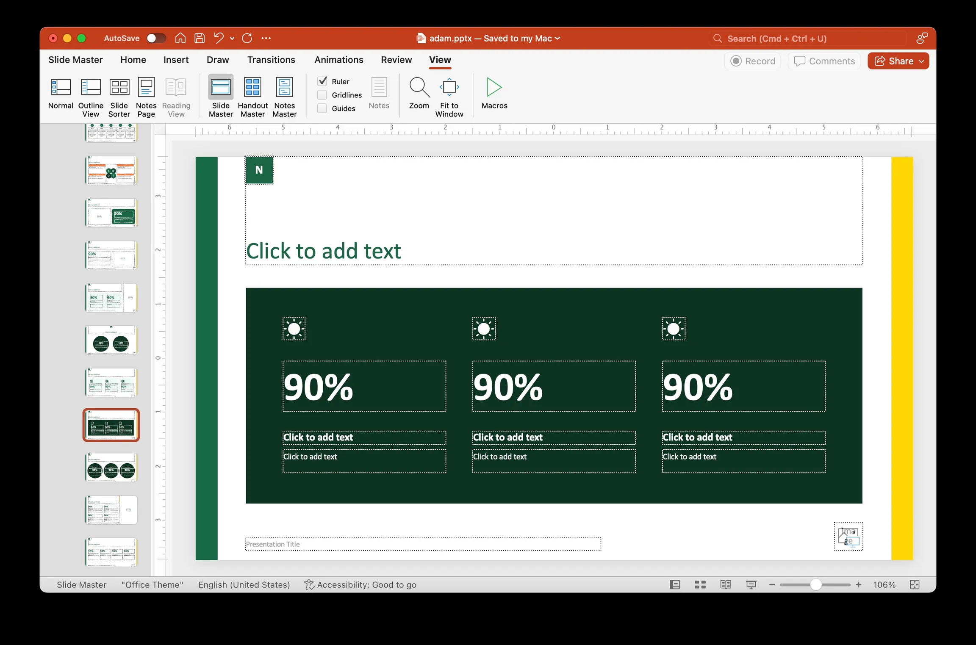Open the Zoom dialog from the ribbon
Image resolution: width=976 pixels, height=645 pixels.
pyautogui.click(x=419, y=94)
